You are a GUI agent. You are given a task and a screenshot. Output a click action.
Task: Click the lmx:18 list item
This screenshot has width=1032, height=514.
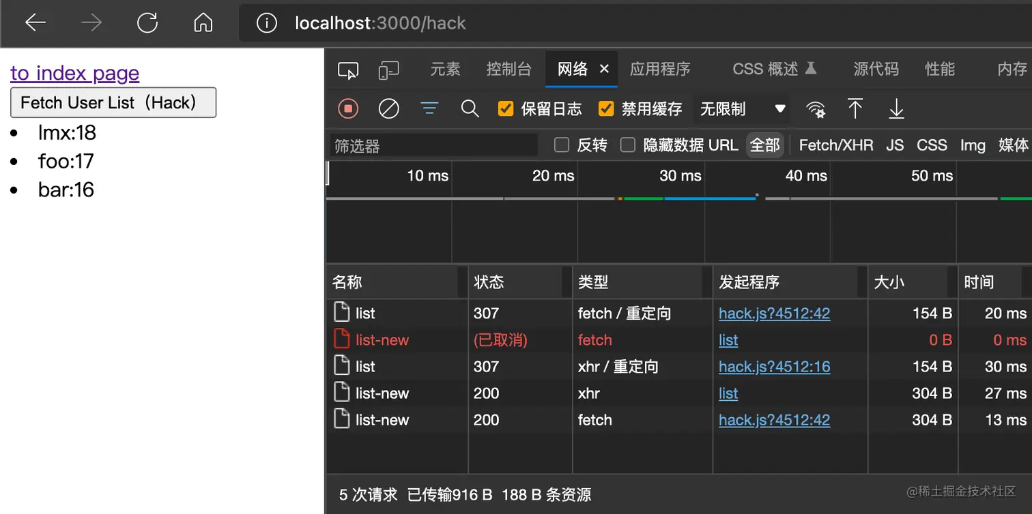[x=67, y=132]
